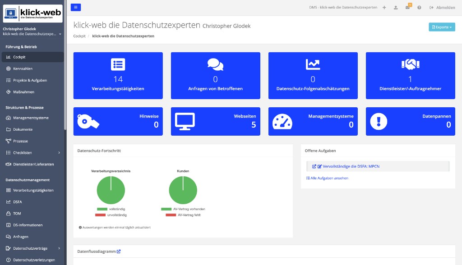Click the Webseiten monitor icon tile
Image resolution: width=462 pixels, height=265 pixels.
tap(185, 121)
